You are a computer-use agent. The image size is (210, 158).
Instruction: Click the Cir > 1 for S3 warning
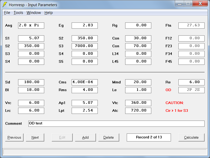tap(177, 111)
